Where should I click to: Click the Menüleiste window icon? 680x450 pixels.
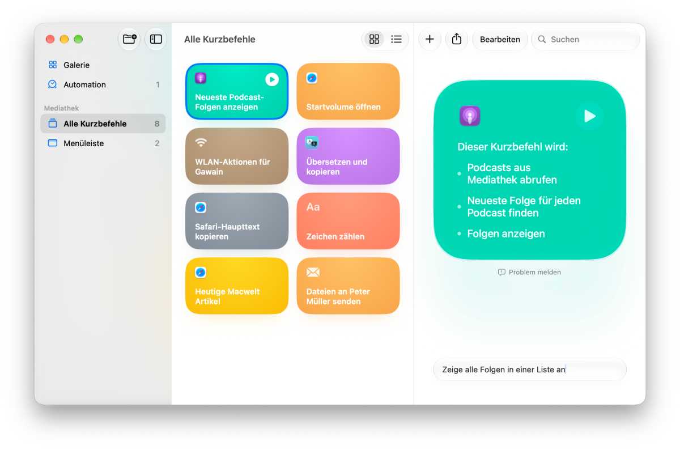(53, 143)
